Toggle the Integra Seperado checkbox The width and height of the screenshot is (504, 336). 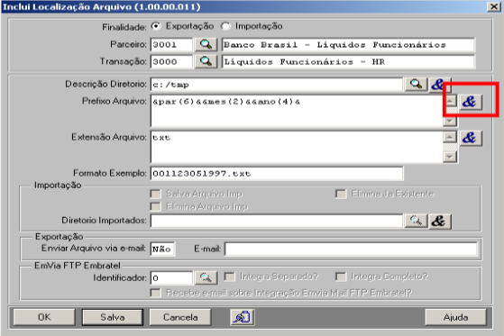[x=229, y=277]
